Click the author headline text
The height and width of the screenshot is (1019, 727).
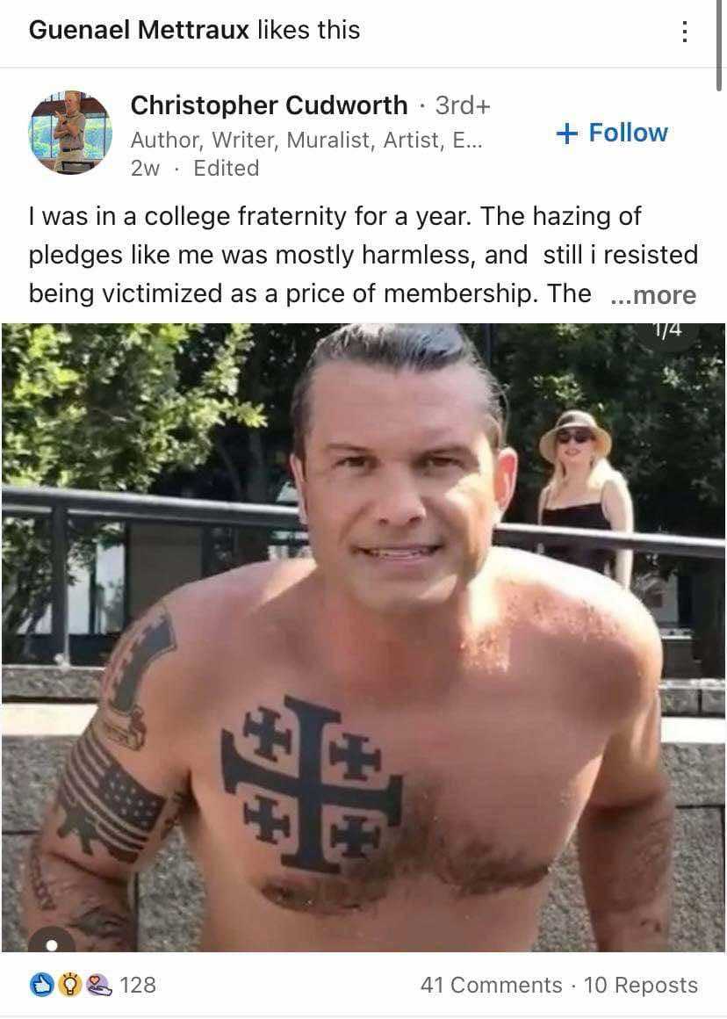[306, 140]
